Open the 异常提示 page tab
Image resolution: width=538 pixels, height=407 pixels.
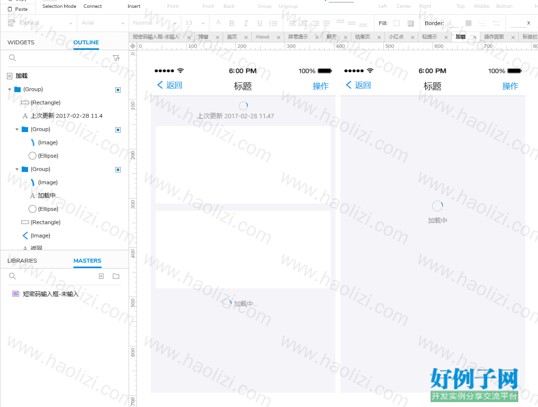(x=298, y=37)
